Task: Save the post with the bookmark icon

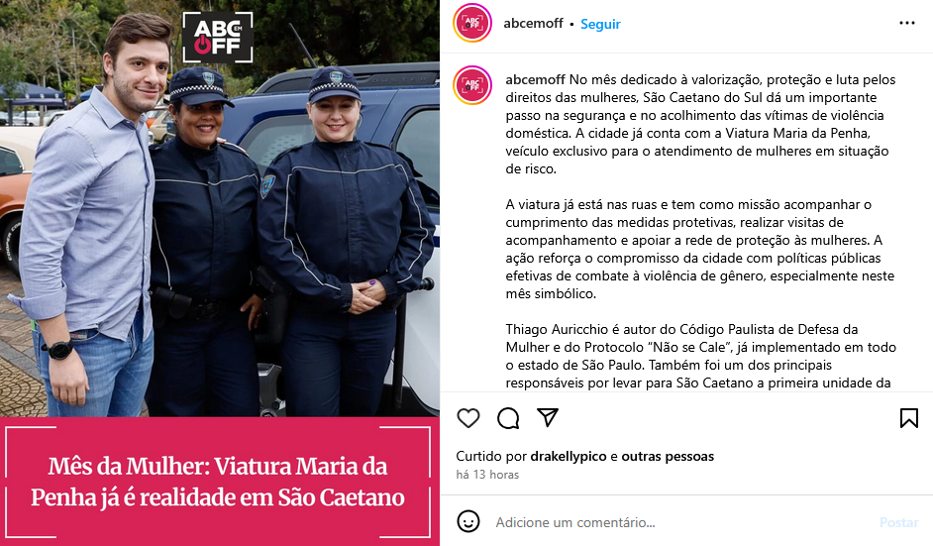Action: [908, 418]
